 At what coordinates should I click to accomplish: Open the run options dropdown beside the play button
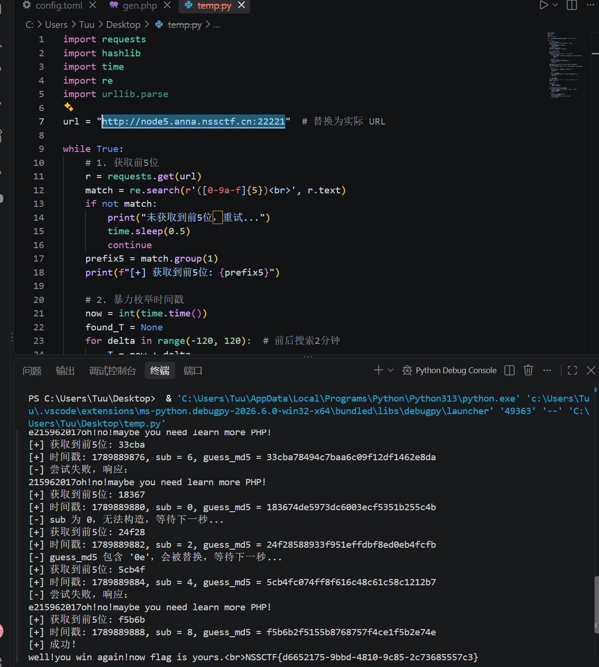(x=555, y=5)
